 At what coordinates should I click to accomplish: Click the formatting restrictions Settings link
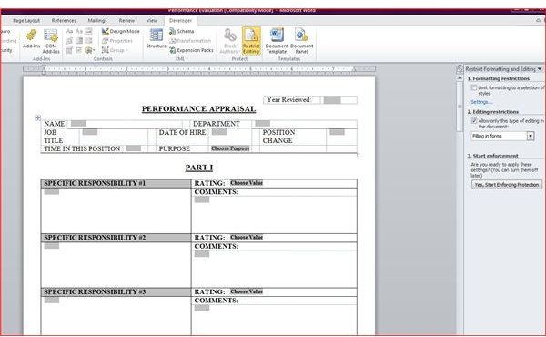pyautogui.click(x=481, y=102)
